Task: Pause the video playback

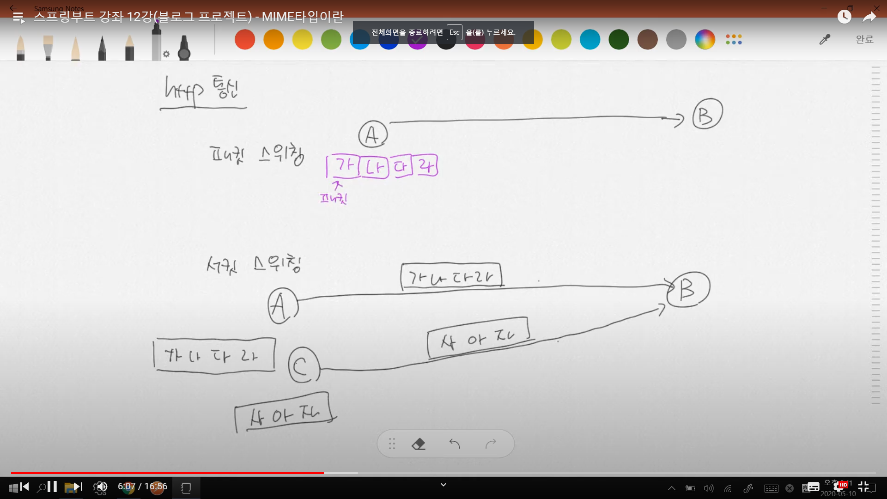Action: pyautogui.click(x=52, y=487)
